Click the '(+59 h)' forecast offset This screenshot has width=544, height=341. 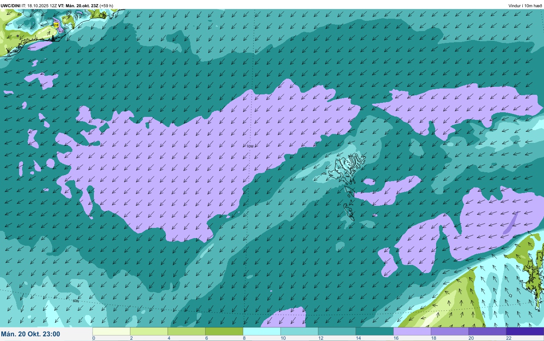(106, 6)
